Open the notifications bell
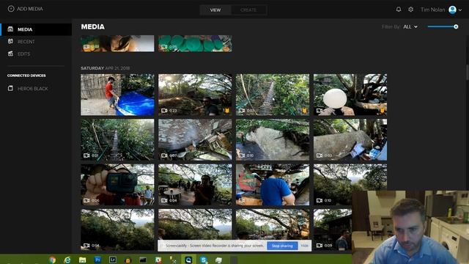Viewport: 469px width, 264px height. pyautogui.click(x=399, y=10)
